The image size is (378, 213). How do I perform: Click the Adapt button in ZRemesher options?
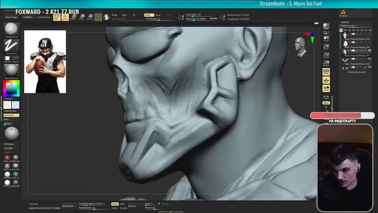(x=115, y=204)
